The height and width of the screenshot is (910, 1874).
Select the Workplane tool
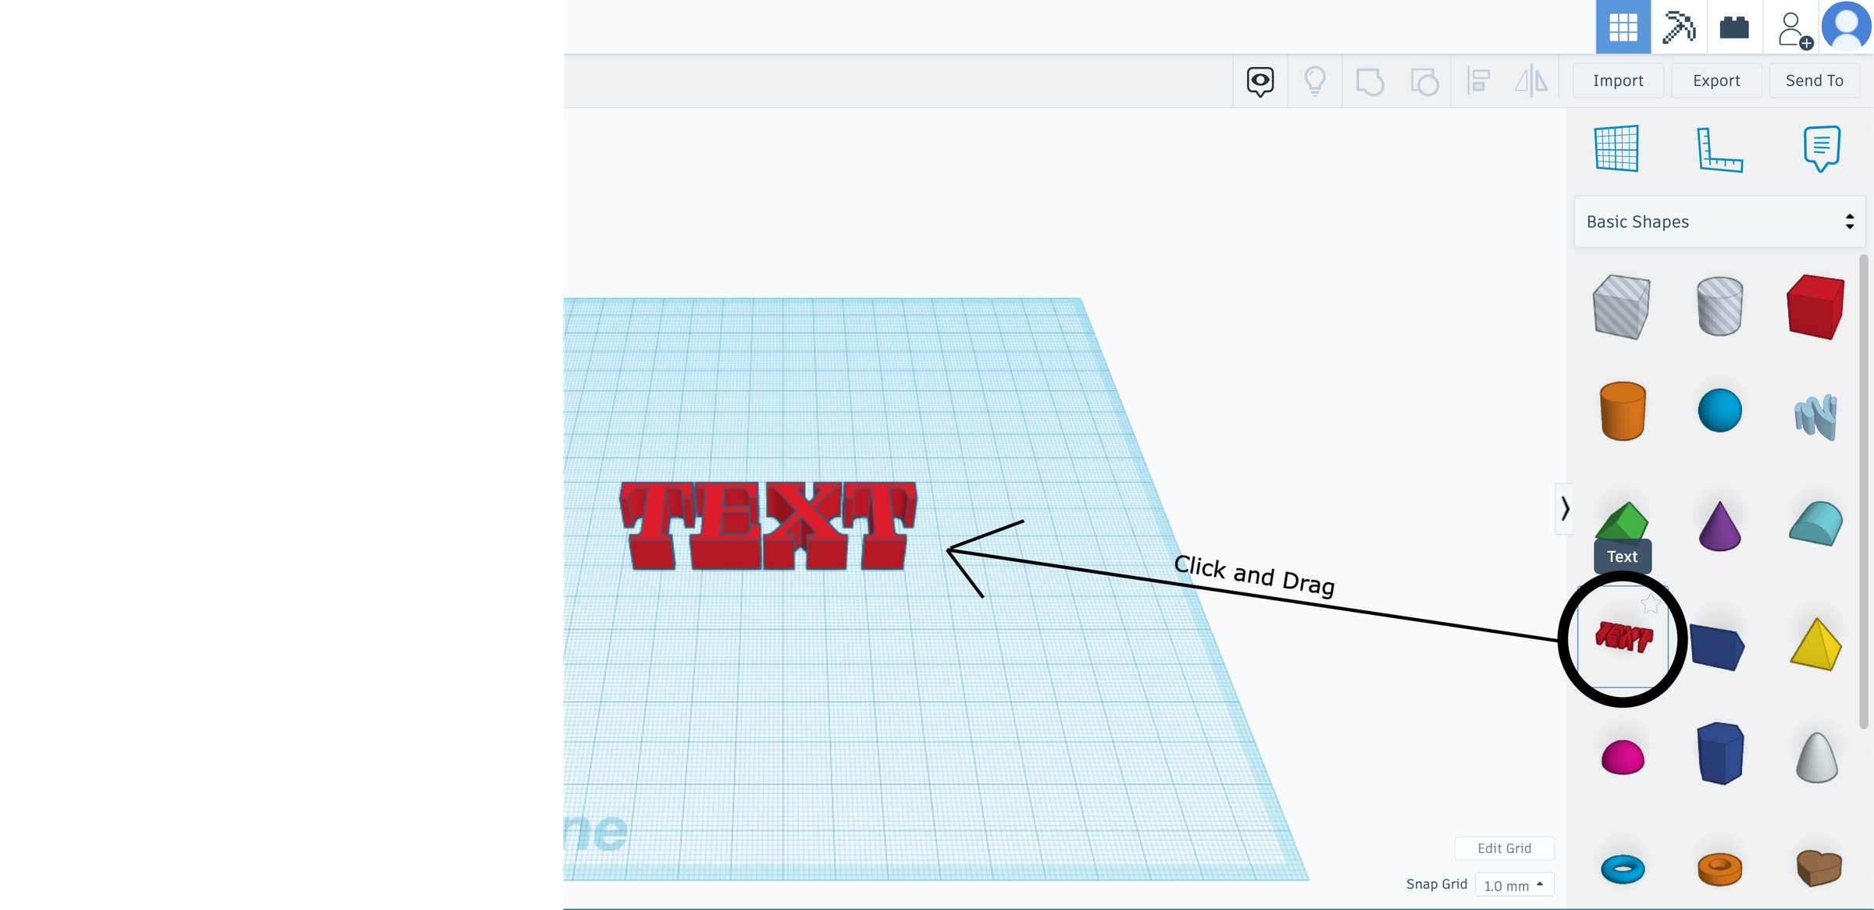(x=1616, y=148)
